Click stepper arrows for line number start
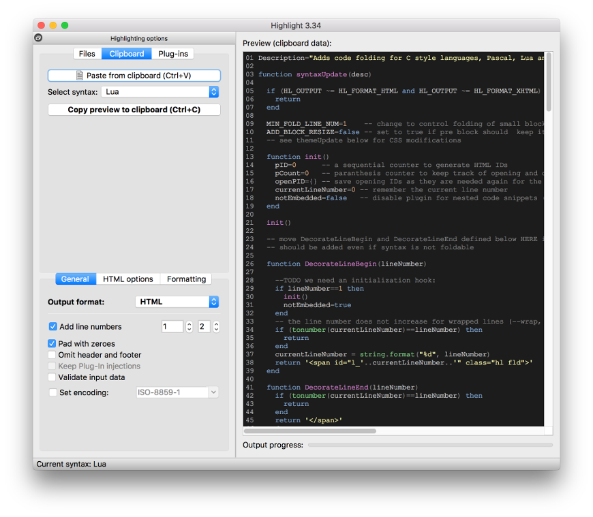This screenshot has height=517, width=593. point(189,326)
